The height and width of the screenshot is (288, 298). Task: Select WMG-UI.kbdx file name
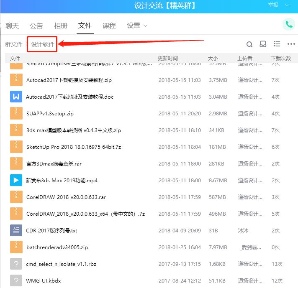(44, 280)
